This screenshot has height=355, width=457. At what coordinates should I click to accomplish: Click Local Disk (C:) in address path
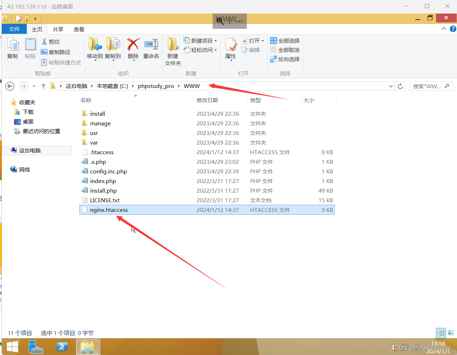(x=113, y=86)
